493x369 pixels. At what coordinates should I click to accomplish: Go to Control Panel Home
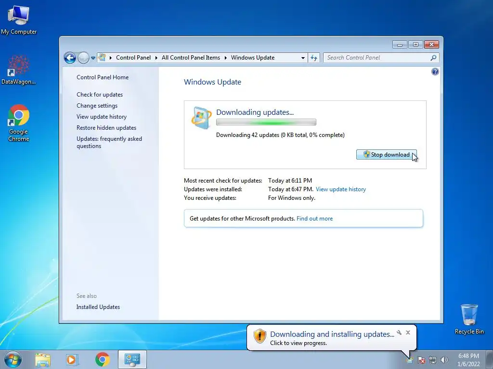103,77
